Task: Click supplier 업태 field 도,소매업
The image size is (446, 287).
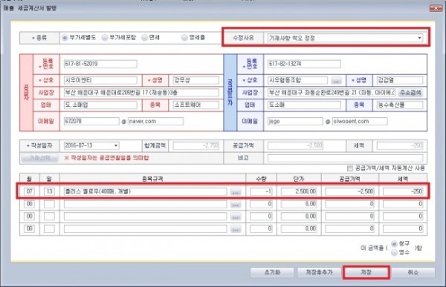Action: [100, 105]
